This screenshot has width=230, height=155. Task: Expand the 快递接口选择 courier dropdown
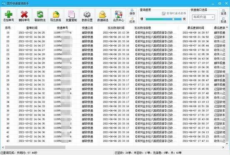pyautogui.click(x=203, y=17)
